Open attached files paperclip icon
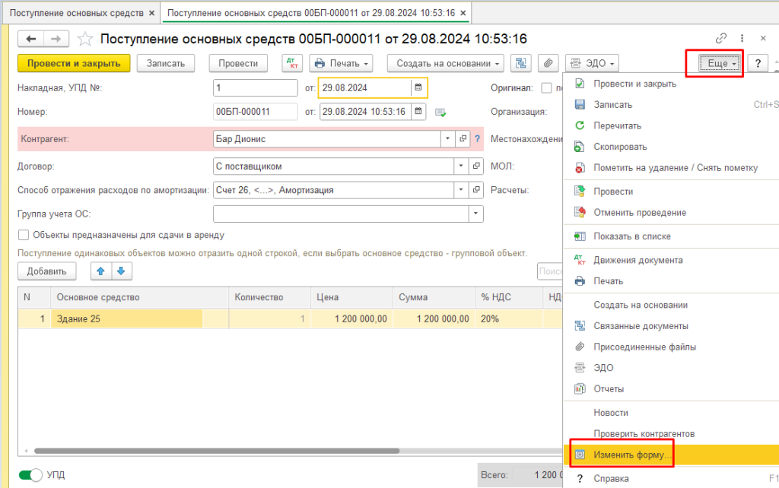The width and height of the screenshot is (779, 488). [548, 64]
